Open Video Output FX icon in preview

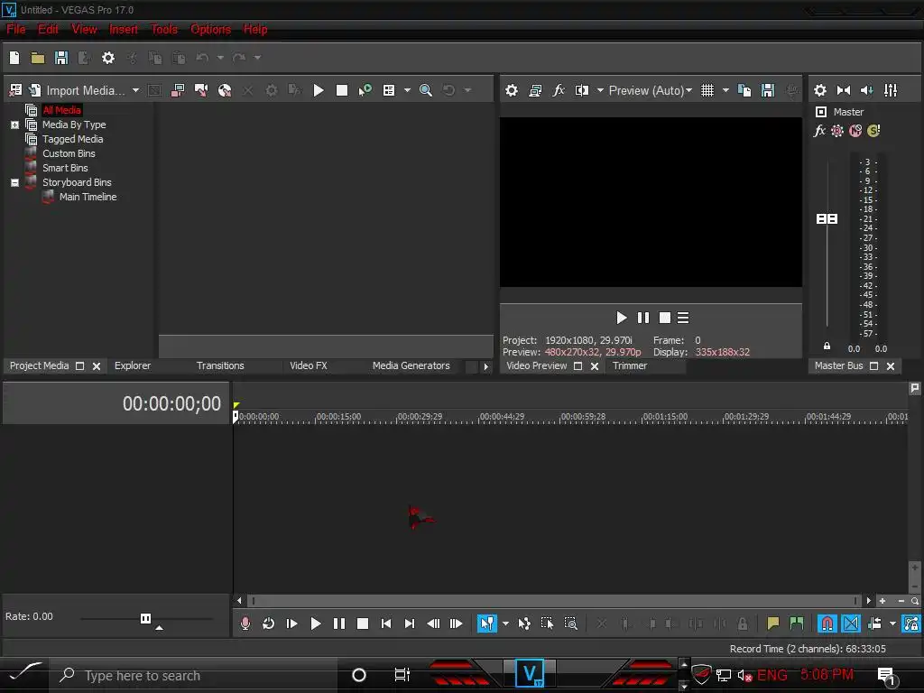point(558,90)
